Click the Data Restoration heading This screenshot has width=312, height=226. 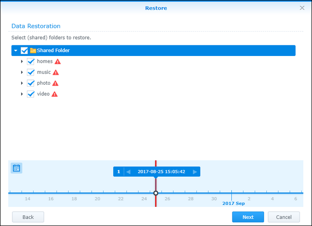click(36, 26)
